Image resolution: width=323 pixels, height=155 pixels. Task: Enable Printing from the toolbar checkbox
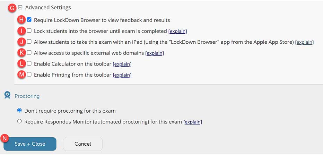(x=29, y=75)
